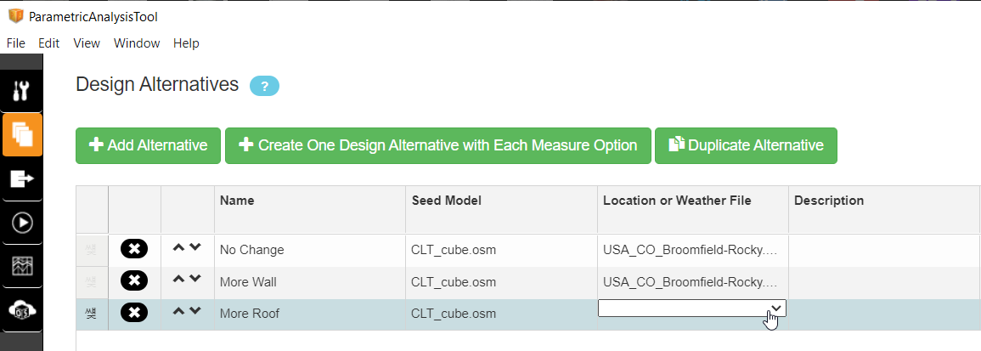Open the Reports chart icon in sidebar
This screenshot has width=981, height=351.
tap(22, 267)
